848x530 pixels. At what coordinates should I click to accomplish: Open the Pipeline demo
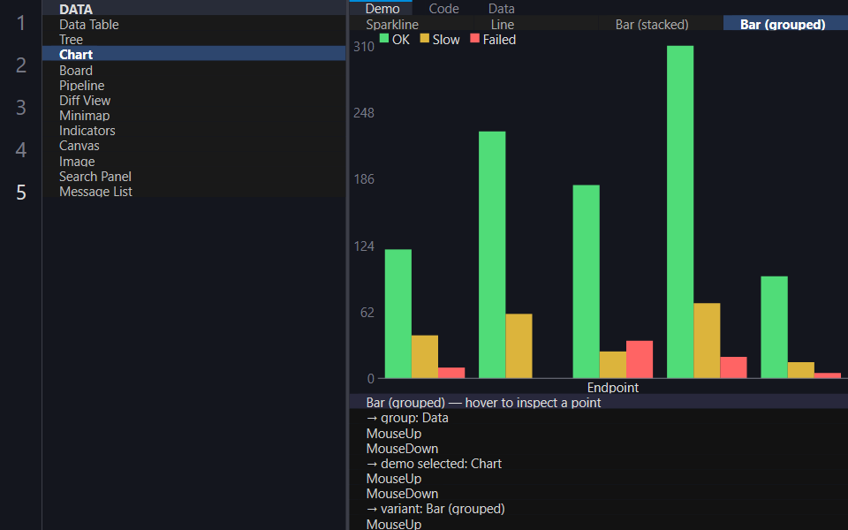tap(193, 86)
